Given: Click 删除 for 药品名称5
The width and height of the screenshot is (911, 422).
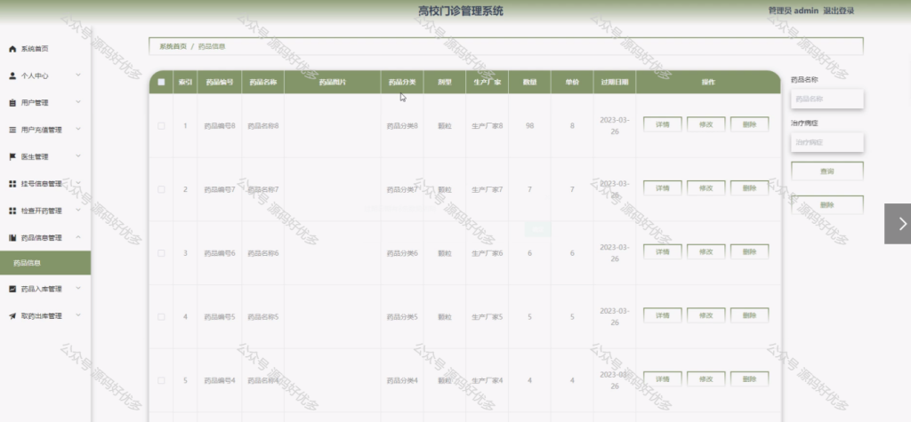Looking at the screenshot, I should tap(749, 315).
